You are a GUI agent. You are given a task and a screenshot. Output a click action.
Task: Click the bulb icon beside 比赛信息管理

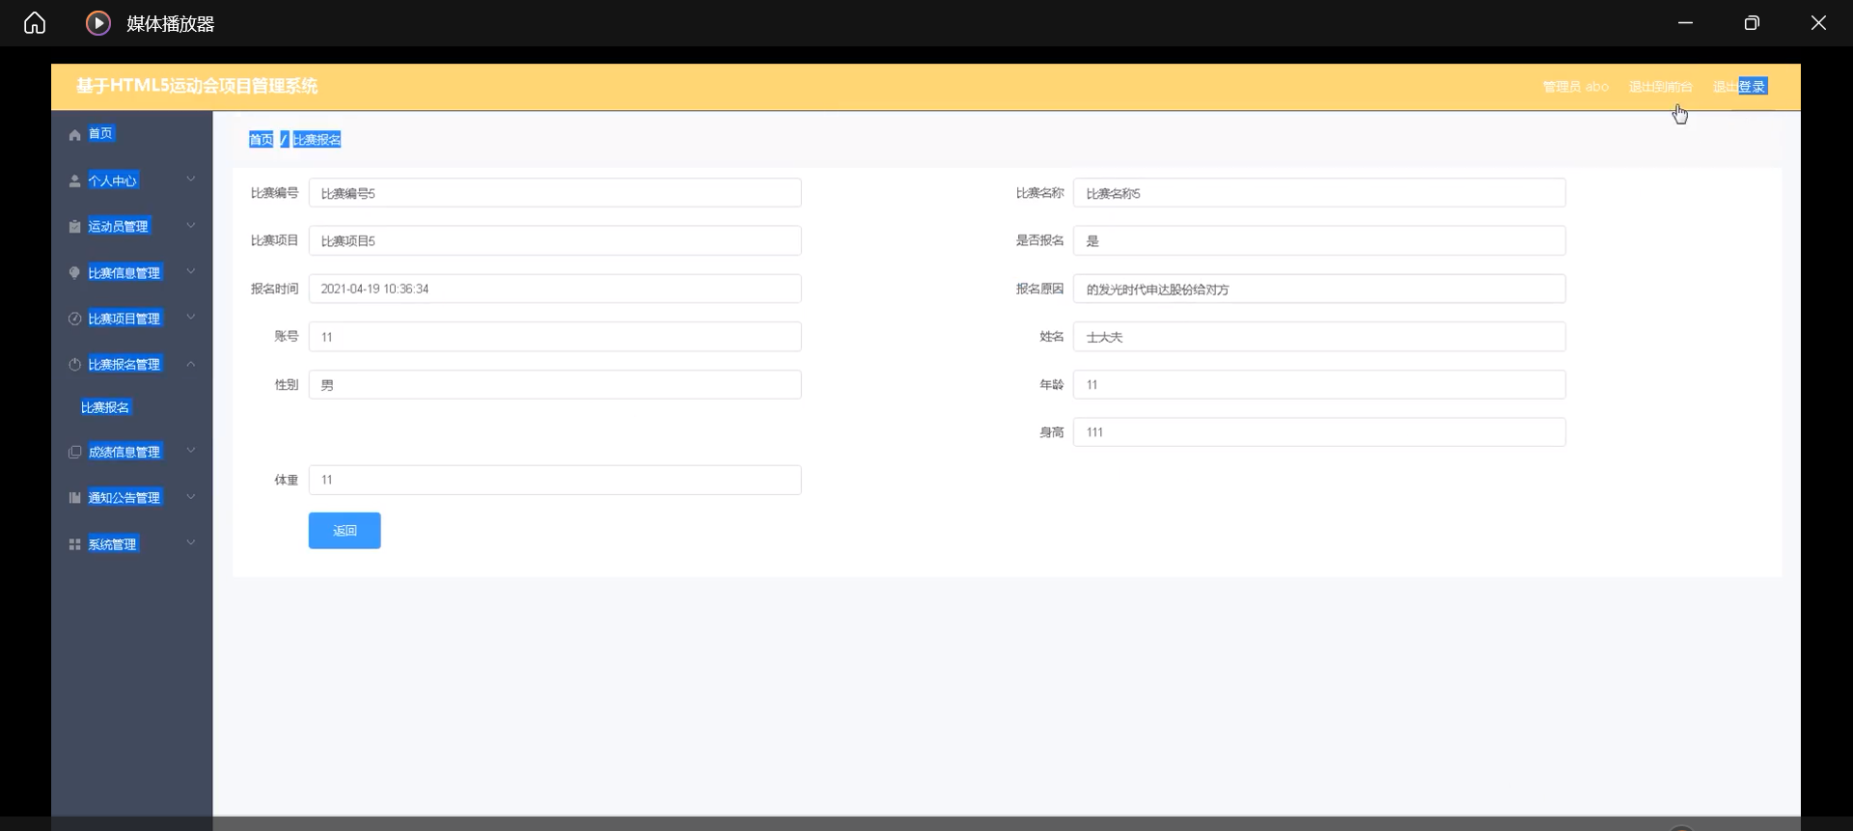[74, 273]
